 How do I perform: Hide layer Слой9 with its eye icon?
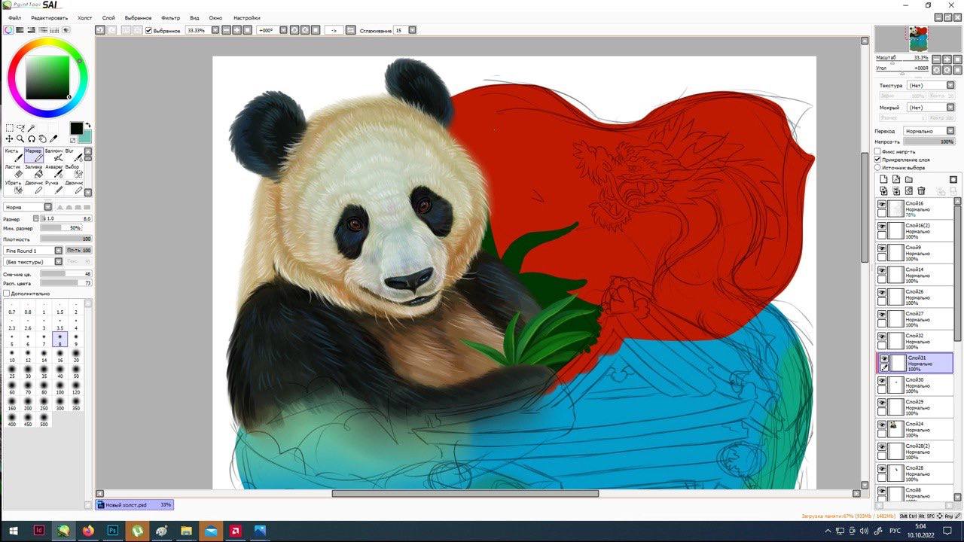882,248
